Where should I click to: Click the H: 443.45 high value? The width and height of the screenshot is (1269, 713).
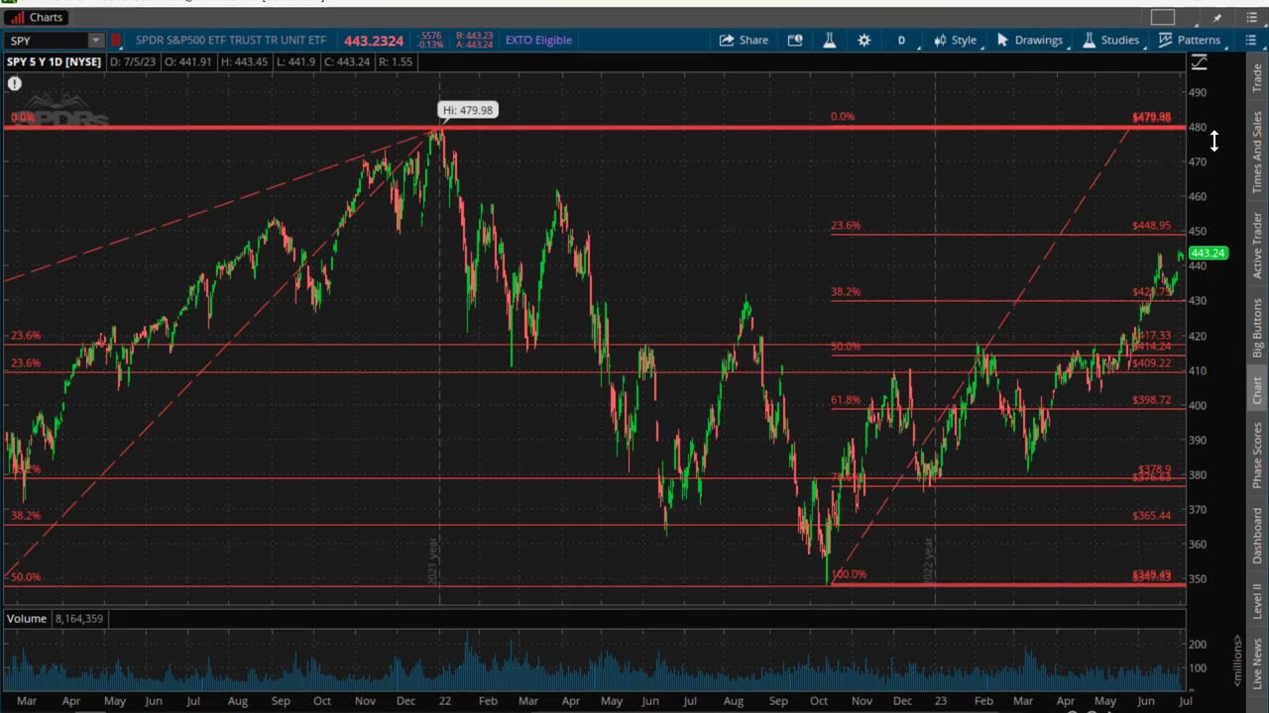[x=244, y=61]
